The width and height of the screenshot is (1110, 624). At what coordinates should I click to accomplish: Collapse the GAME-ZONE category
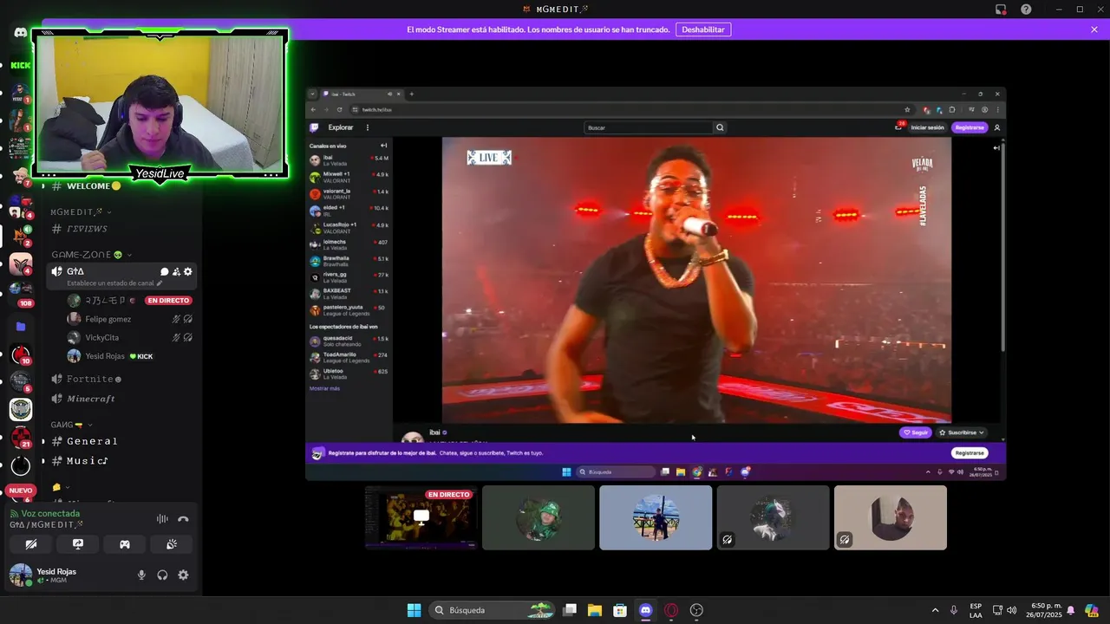[x=91, y=255]
